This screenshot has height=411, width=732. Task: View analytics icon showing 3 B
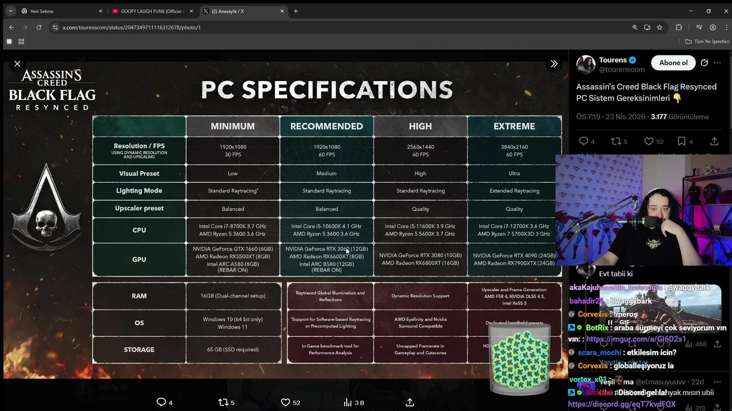pos(347,402)
